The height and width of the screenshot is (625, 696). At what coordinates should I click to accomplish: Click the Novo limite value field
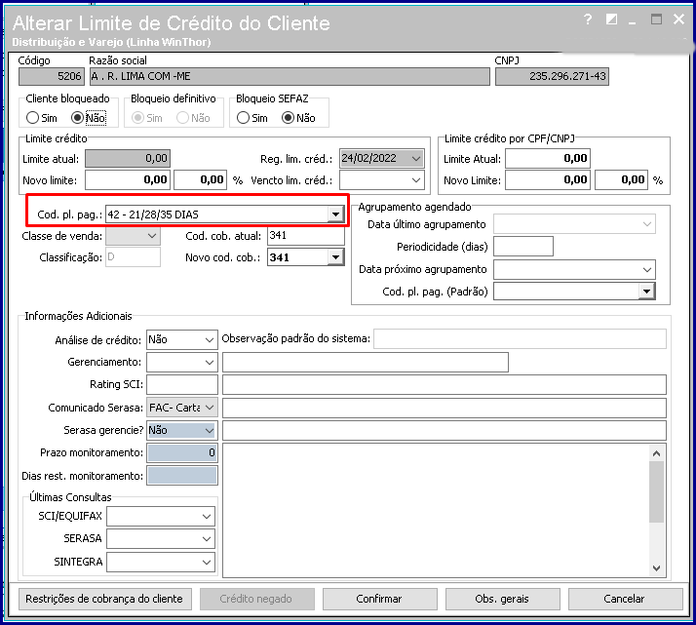128,179
